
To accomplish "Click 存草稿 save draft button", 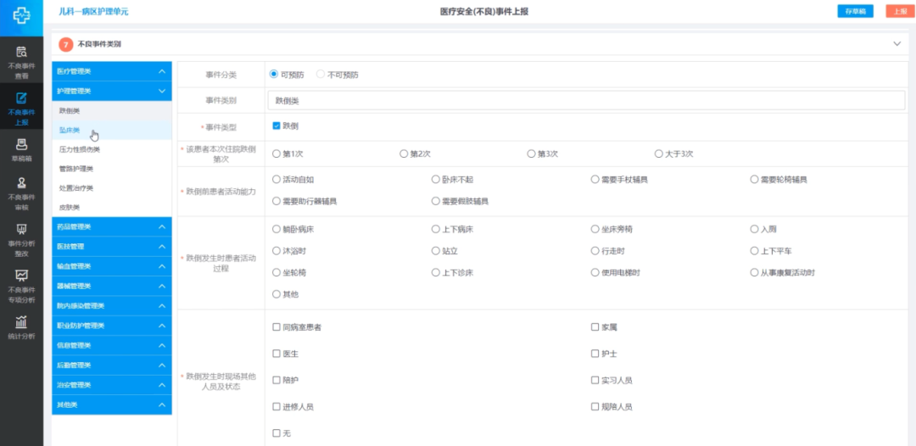I will [x=855, y=12].
